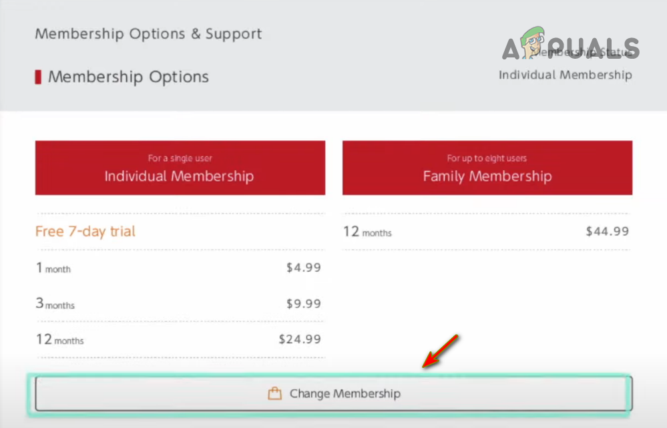667x428 pixels.
Task: Choose the 3 months individual plan label
Action: [55, 304]
